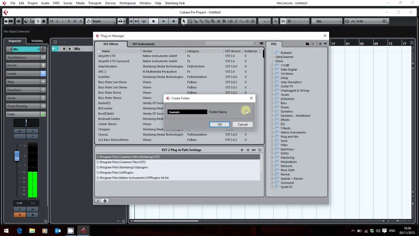Image resolution: width=419 pixels, height=236 pixels.
Task: Open Plug-in Manager settings gear icon
Action: (105, 201)
